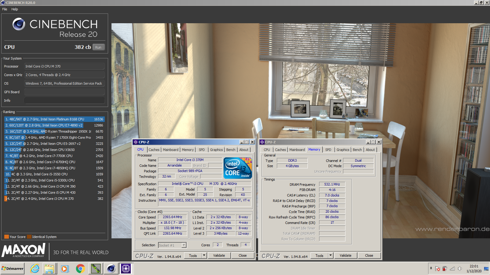Click the Cinebench R20 title bar icon

tap(3, 2)
